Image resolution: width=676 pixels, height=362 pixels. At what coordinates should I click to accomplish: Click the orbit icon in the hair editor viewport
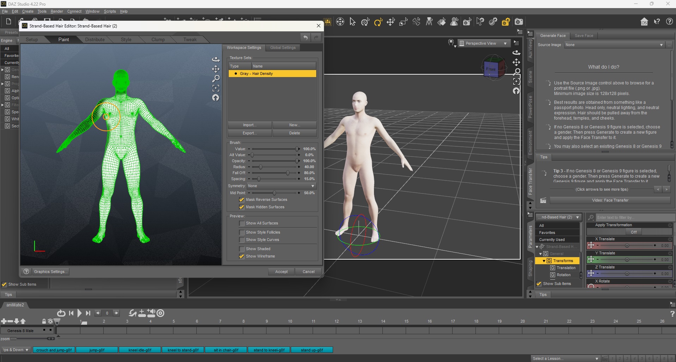pyautogui.click(x=216, y=59)
